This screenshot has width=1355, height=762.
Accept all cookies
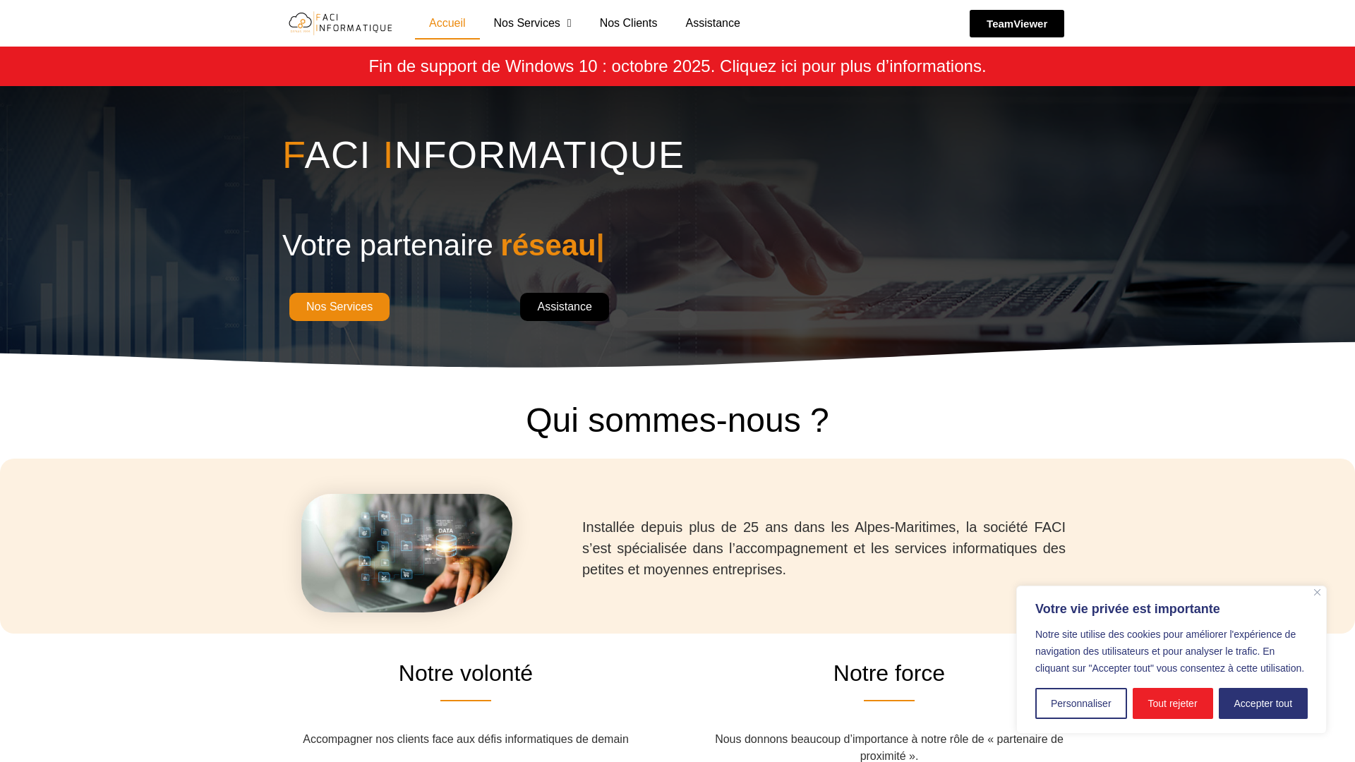click(1263, 703)
